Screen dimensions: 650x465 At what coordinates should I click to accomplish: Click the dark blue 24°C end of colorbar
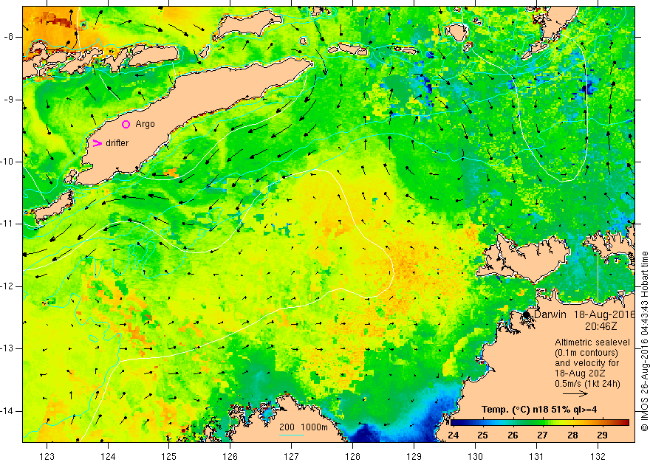click(x=454, y=423)
